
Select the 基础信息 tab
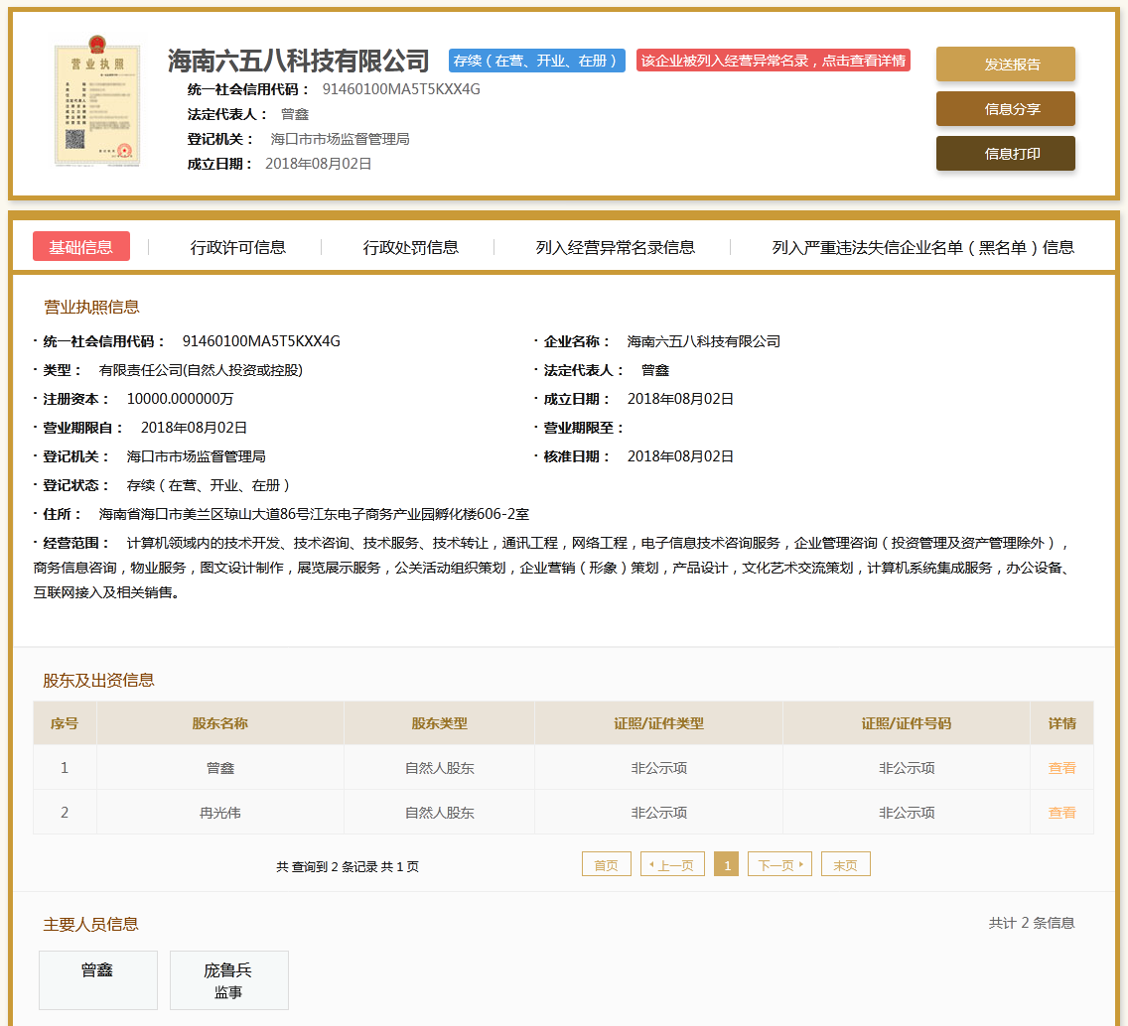(x=80, y=246)
